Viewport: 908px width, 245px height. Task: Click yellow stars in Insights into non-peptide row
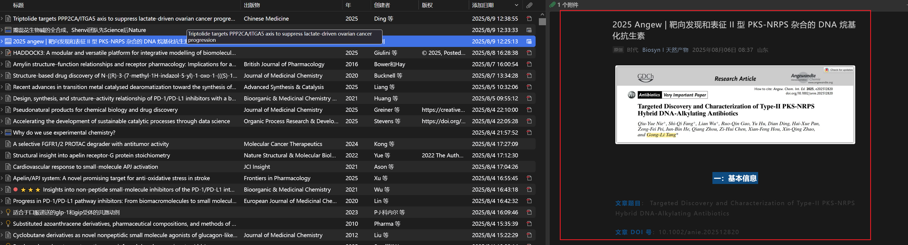pos(31,190)
